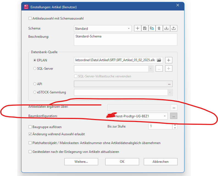This screenshot has width=218, height=176.
Task: Confirm settings with OK
Action: [x=122, y=162]
